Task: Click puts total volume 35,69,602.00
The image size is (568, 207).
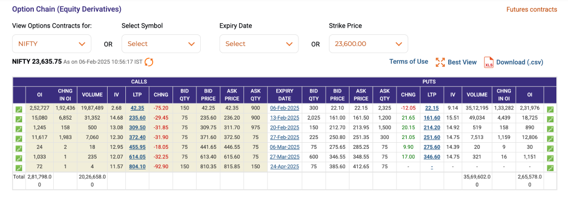Action: click(x=476, y=180)
